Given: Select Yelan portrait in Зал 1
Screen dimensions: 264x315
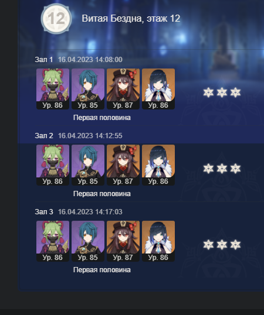Looking at the screenshot, I should [158, 89].
